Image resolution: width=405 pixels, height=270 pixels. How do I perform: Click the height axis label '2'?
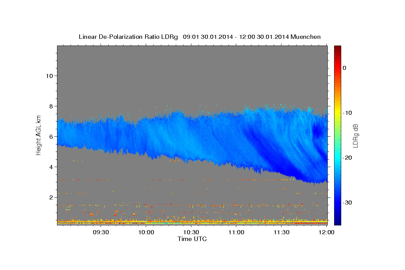pyautogui.click(x=50, y=197)
